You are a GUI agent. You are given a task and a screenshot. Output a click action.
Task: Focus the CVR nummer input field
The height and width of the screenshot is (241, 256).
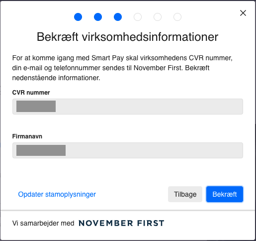(128, 107)
